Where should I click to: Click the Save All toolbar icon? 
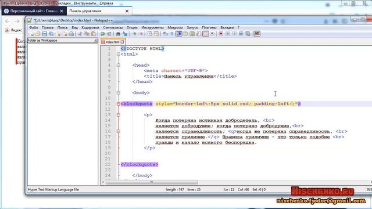pyautogui.click(x=51, y=34)
